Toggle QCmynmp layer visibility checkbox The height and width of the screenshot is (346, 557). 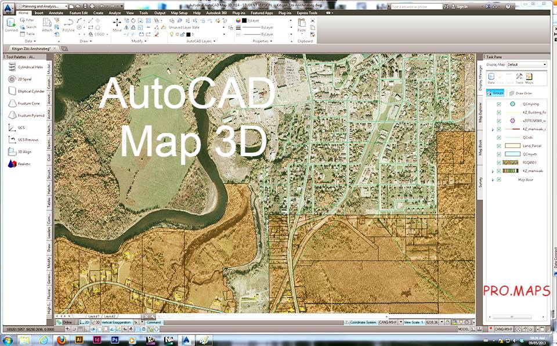click(x=499, y=104)
